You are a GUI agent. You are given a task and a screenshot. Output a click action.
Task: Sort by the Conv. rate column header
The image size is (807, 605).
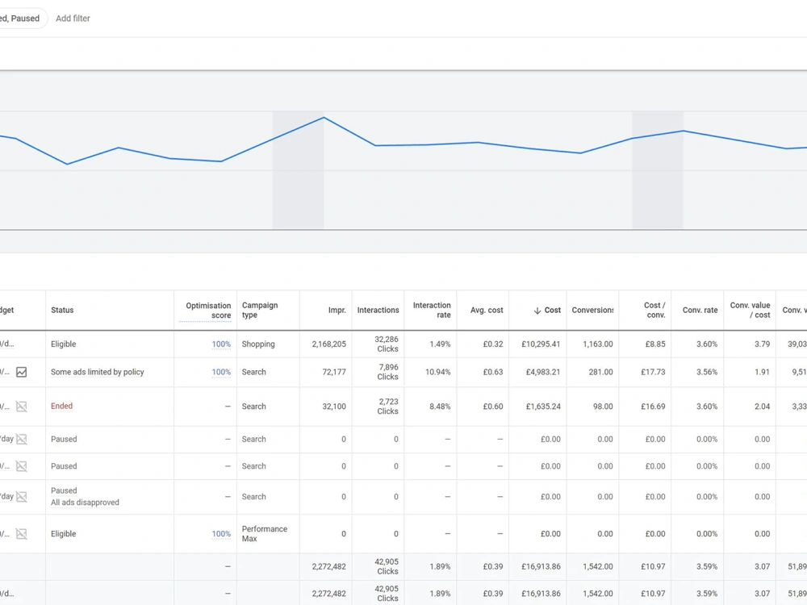700,311
